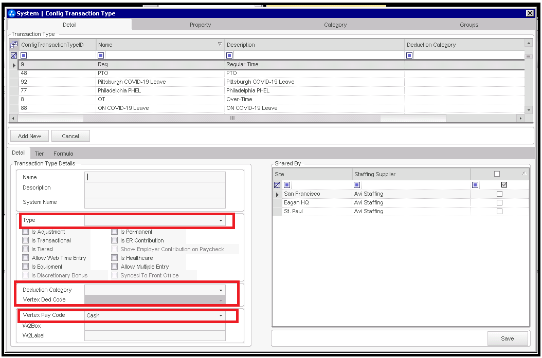Click the grid column chooser icon
542x358 pixels.
[14, 45]
